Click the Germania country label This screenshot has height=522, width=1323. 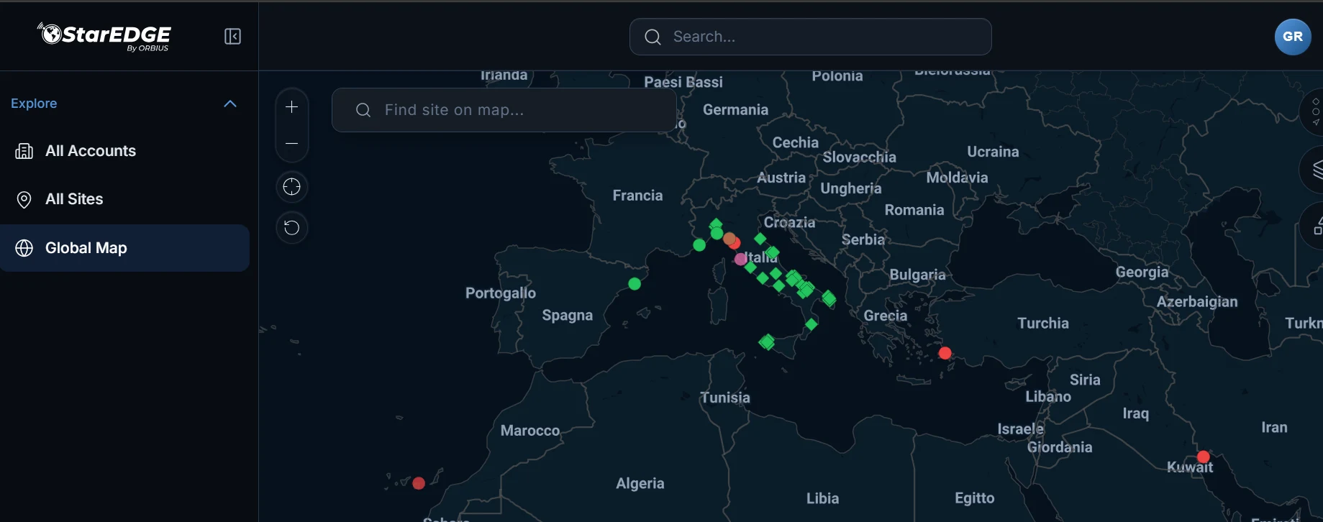tap(735, 110)
